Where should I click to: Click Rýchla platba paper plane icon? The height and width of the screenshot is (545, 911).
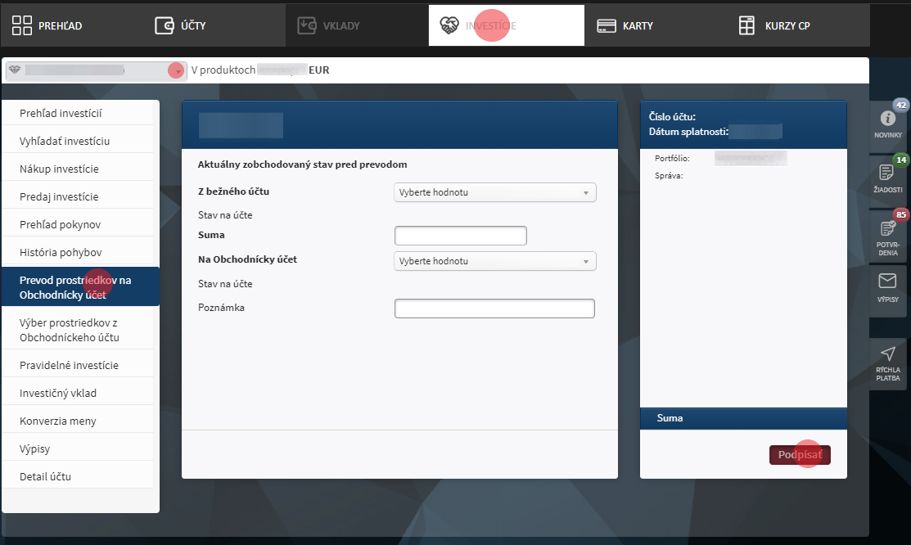(887, 354)
